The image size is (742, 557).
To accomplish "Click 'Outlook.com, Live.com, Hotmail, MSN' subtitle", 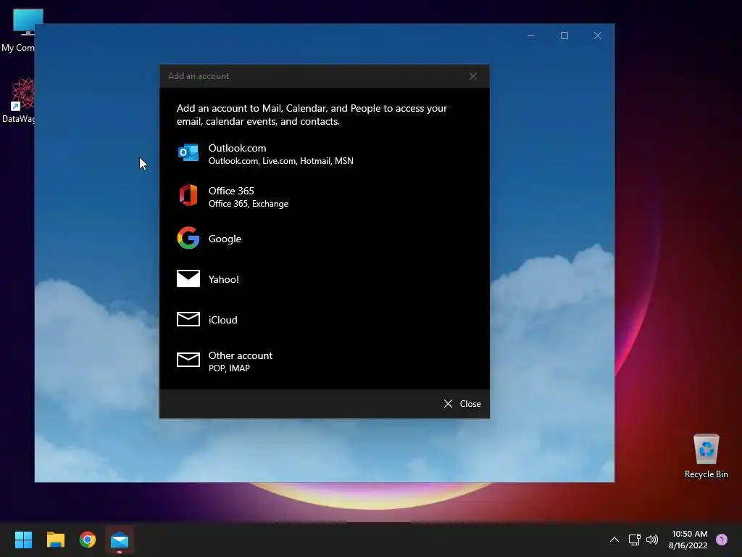I will tap(280, 161).
